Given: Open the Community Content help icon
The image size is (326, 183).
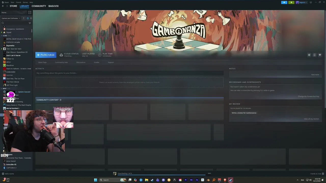Looking at the screenshot, I should coord(60,100).
